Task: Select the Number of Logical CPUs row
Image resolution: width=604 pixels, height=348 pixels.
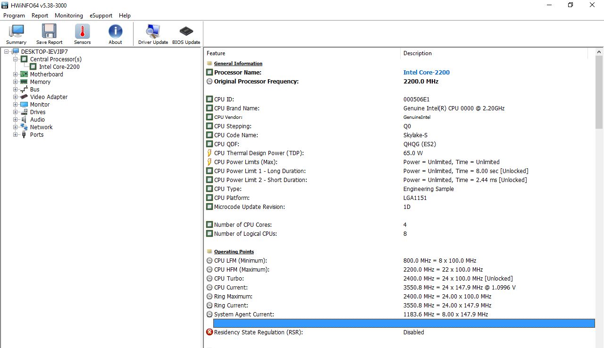Action: pyautogui.click(x=401, y=233)
